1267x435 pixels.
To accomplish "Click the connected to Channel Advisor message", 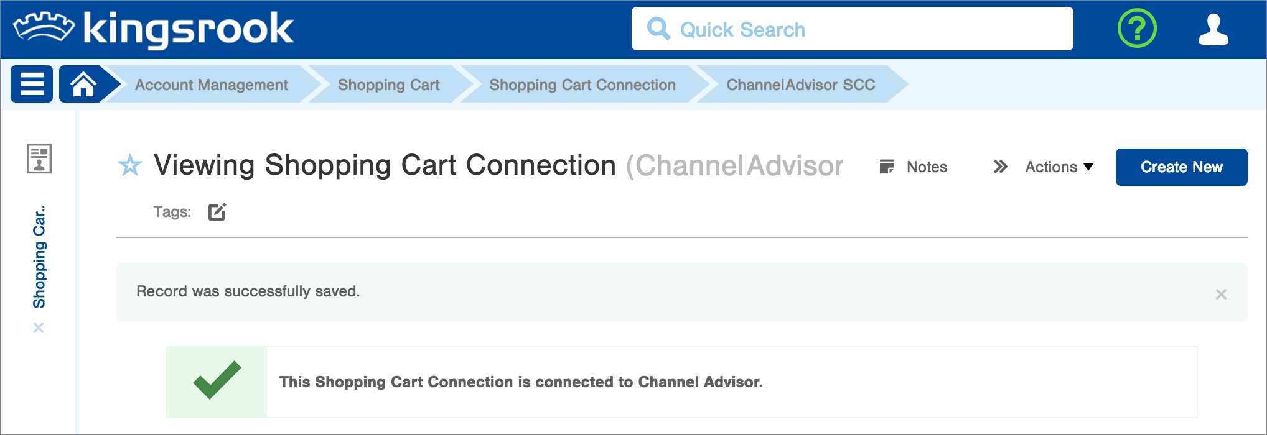I will 521,382.
